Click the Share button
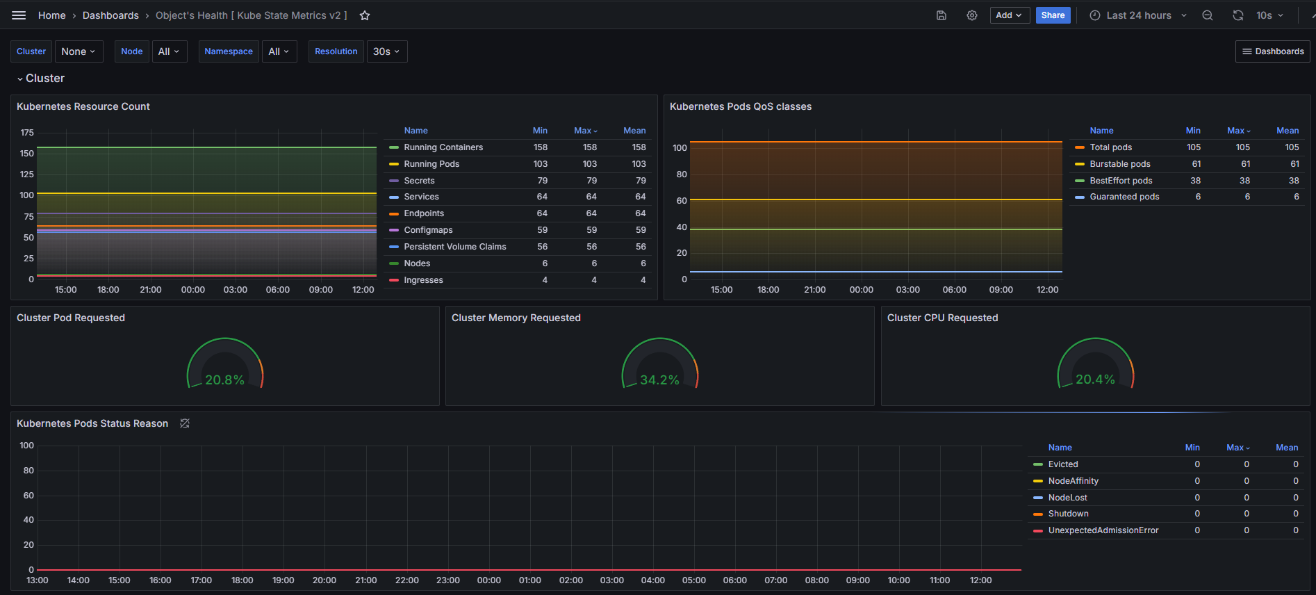This screenshot has height=595, width=1316. 1053,15
